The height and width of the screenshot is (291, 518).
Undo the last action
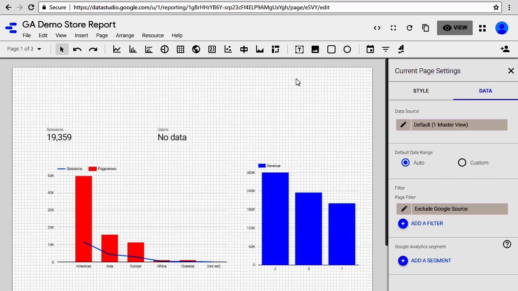(77, 49)
